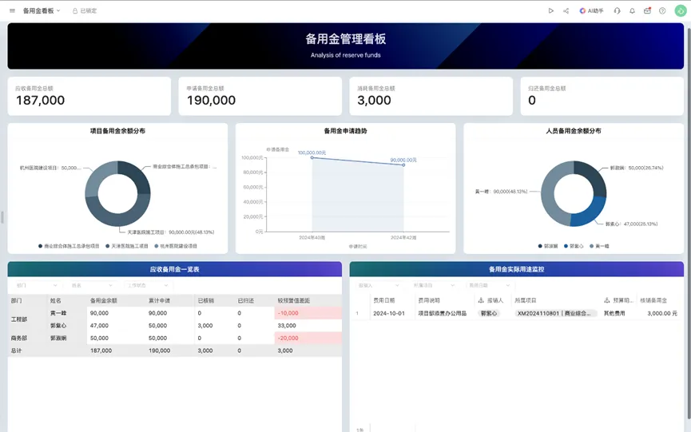Click the hierarchy icon beside 预算明 header
Screen dimensions: 691x432
point(607,300)
